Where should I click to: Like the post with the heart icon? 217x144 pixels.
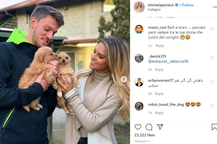pyautogui.click(x=138, y=127)
